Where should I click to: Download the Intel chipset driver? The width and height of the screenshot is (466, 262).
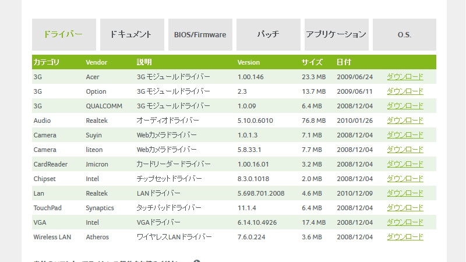click(405, 179)
